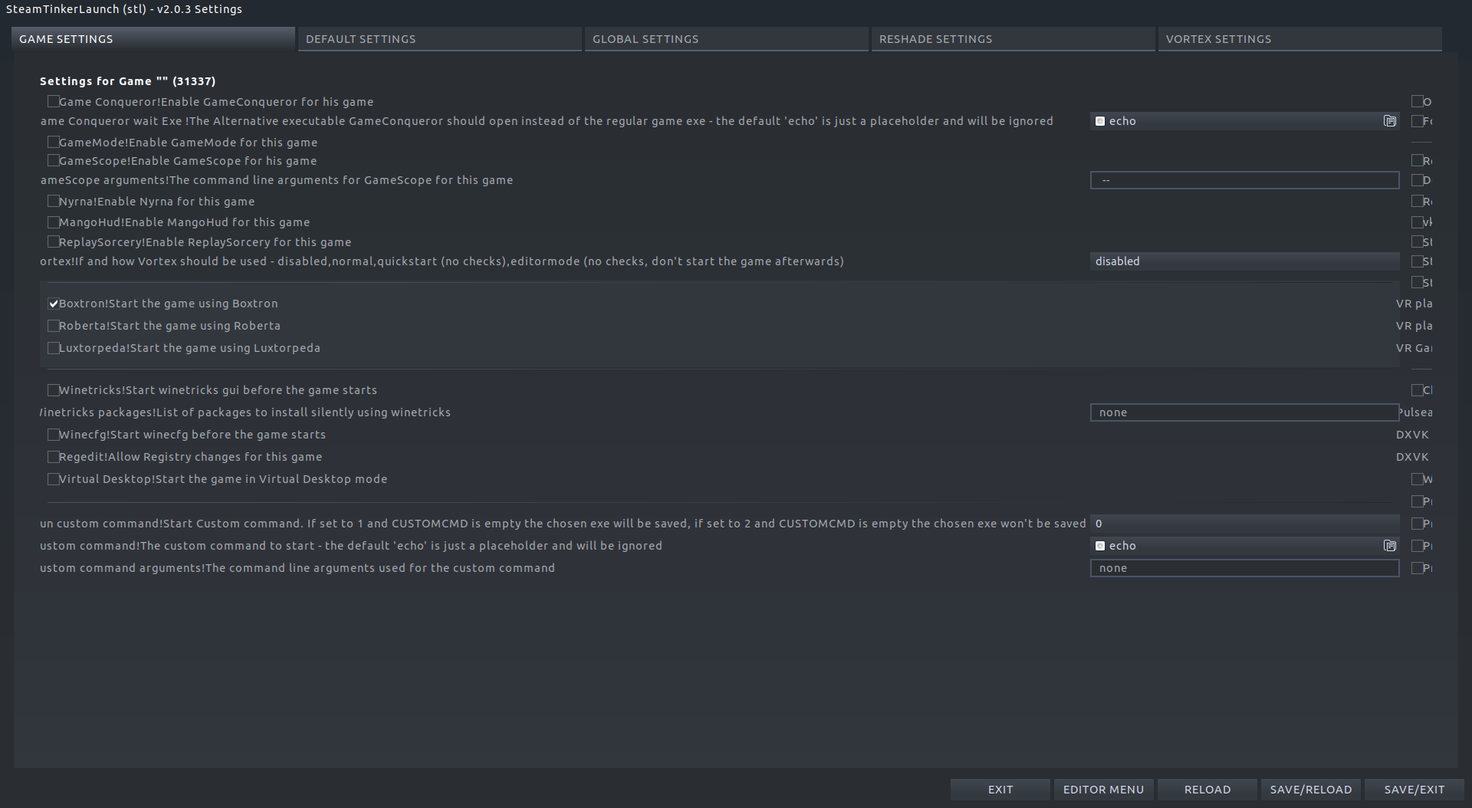Click the copy icon beside the GameConqueror wait exe field
The image size is (1472, 808).
[1390, 120]
